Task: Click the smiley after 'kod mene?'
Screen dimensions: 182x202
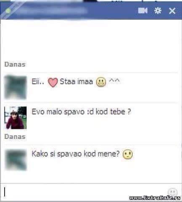Action: pos(127,154)
